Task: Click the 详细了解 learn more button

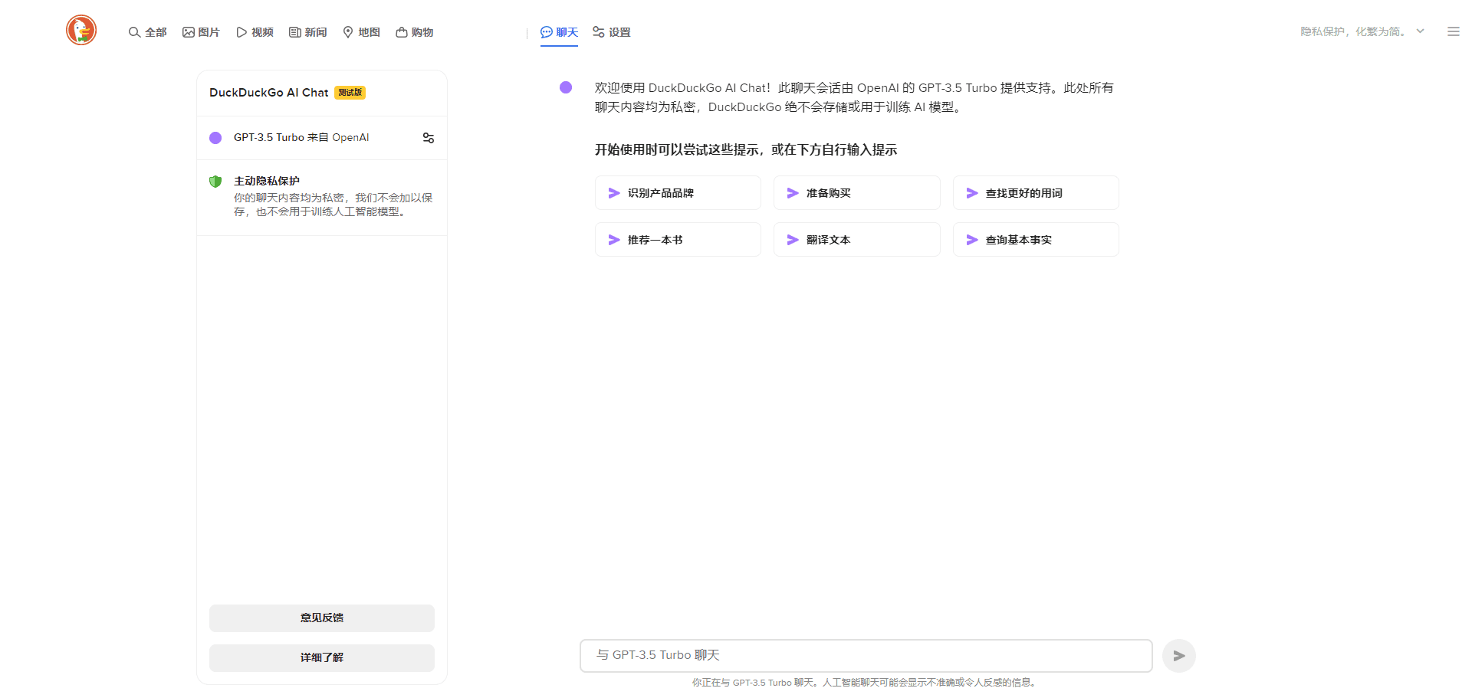Action: click(322, 658)
